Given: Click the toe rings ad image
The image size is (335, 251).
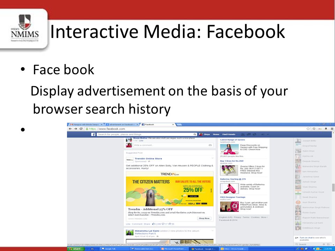Looking at the screenshot, I should point(229,207).
